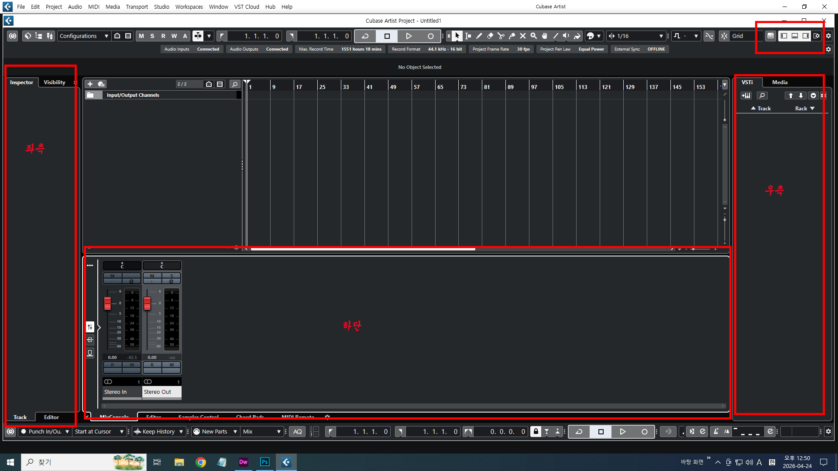Image resolution: width=838 pixels, height=471 pixels.
Task: Toggle the Snap on/off button
Action: [x=725, y=36]
